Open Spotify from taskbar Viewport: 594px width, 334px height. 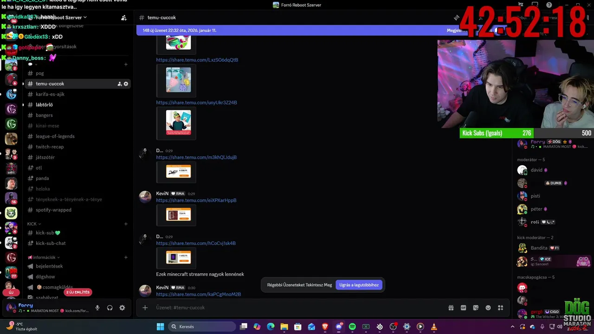(352, 327)
